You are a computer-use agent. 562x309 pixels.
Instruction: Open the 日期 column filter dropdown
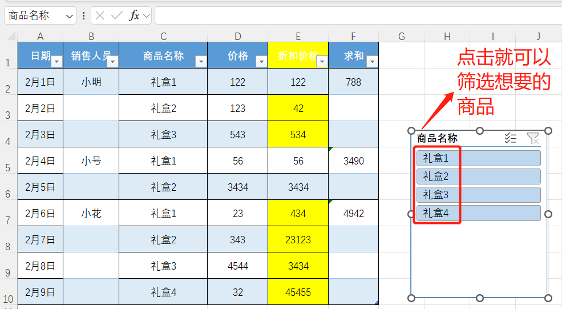click(56, 62)
